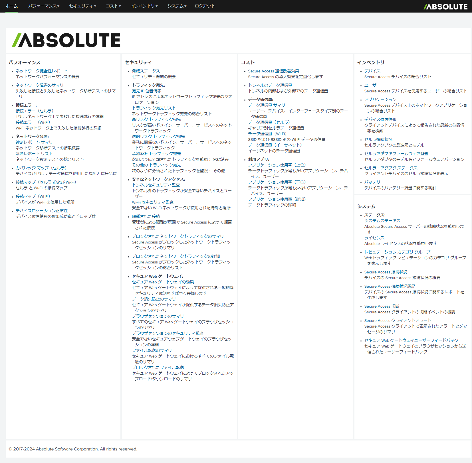Open デバイスロケーション正常性 link
The width and height of the screenshot is (472, 463).
(42, 211)
